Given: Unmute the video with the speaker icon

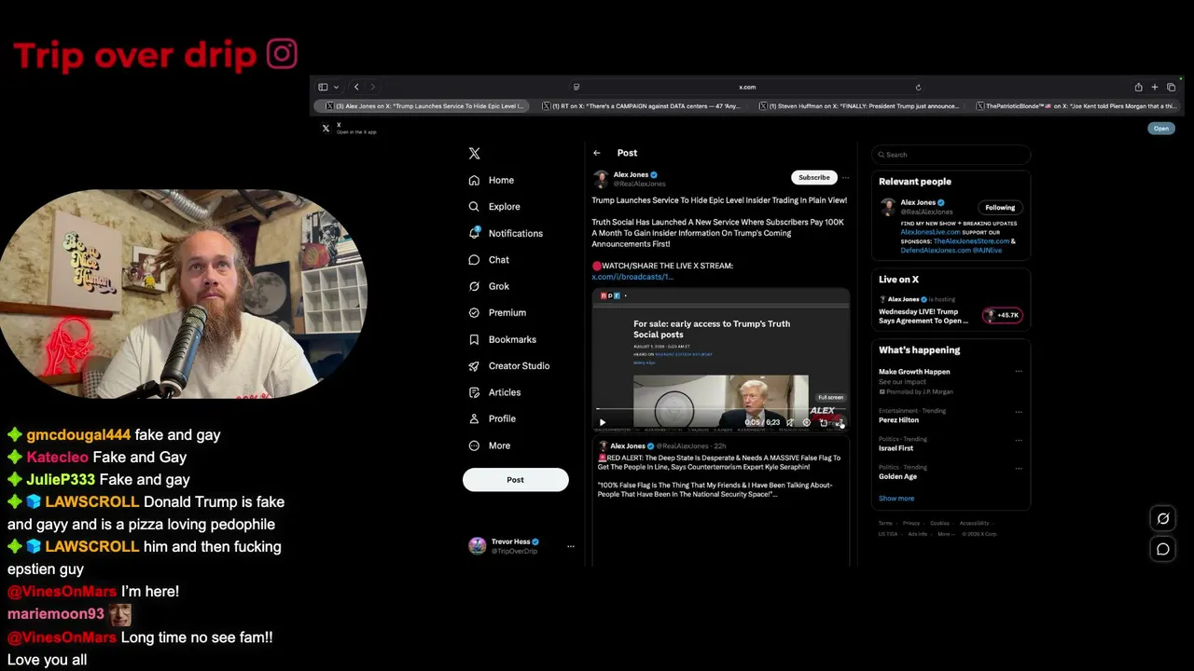Looking at the screenshot, I should click(790, 422).
